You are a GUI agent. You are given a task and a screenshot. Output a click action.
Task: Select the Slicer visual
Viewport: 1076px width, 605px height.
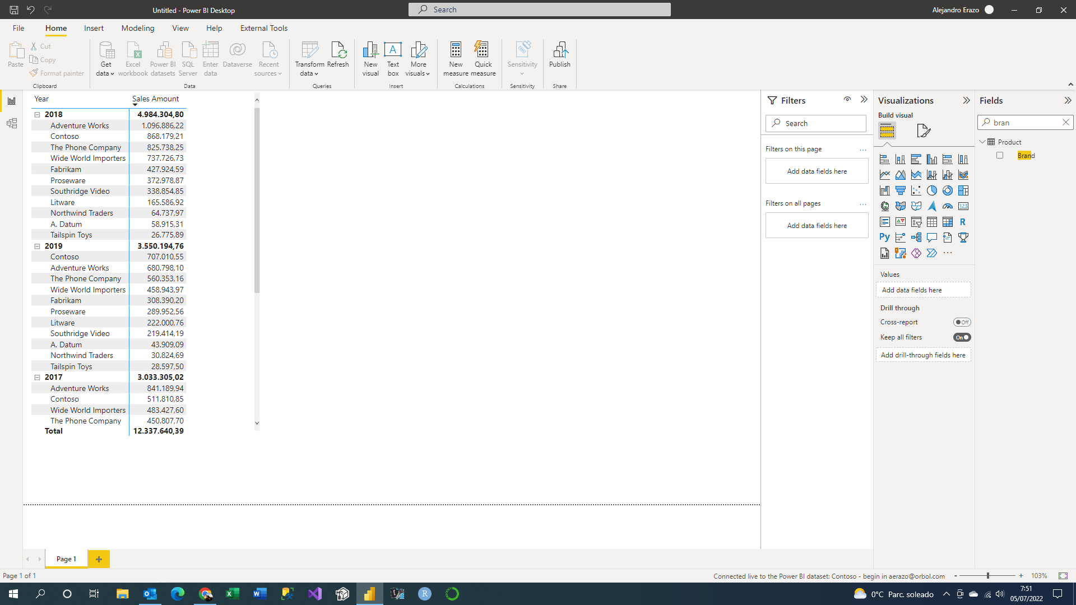(x=916, y=222)
